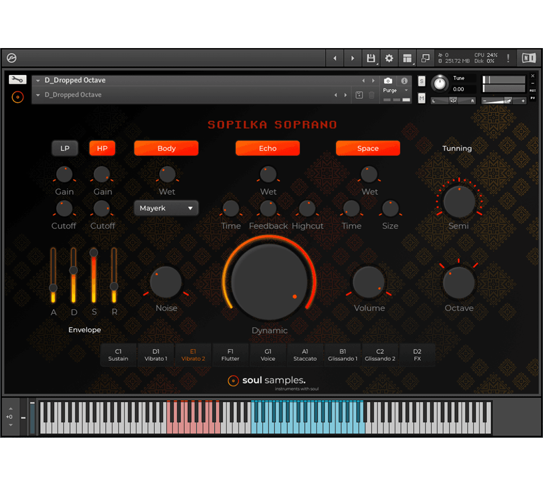Open the Save (floppy disk) menu in the header
The width and height of the screenshot is (543, 486).
pos(371,58)
